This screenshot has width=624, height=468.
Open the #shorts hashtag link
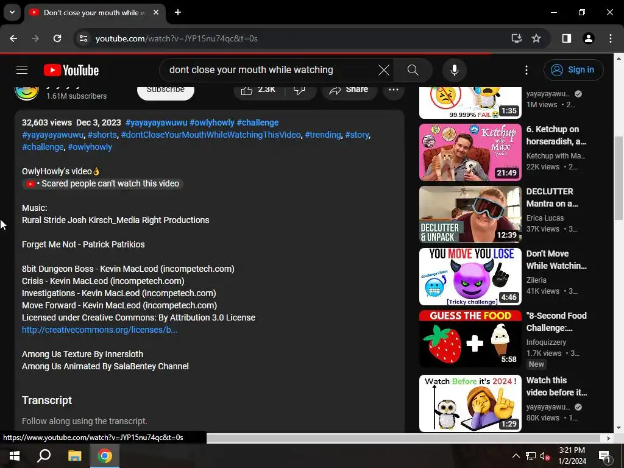(102, 135)
